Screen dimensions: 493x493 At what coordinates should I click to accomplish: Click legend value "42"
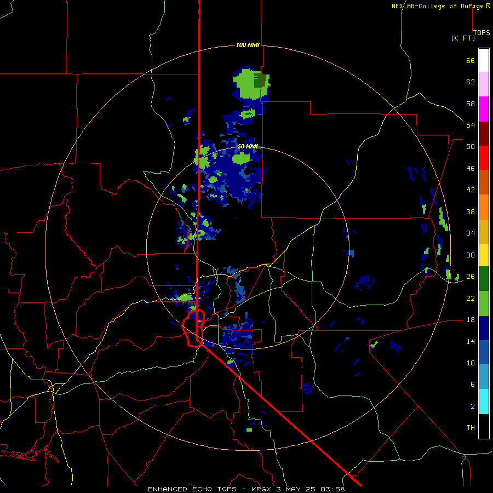[471, 190]
